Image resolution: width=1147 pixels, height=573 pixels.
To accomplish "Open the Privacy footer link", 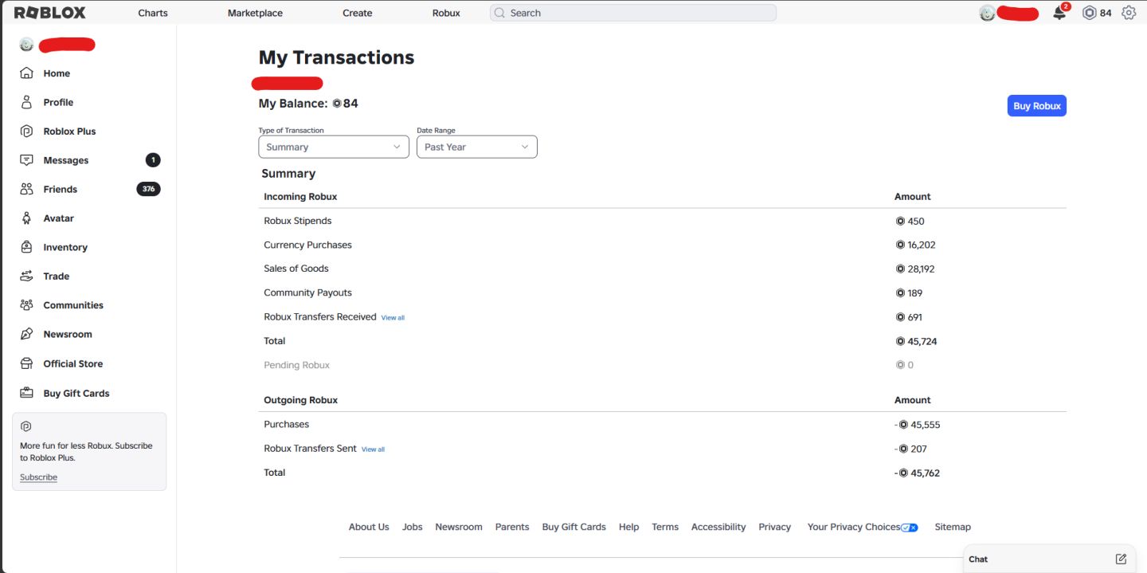I will coord(774,527).
